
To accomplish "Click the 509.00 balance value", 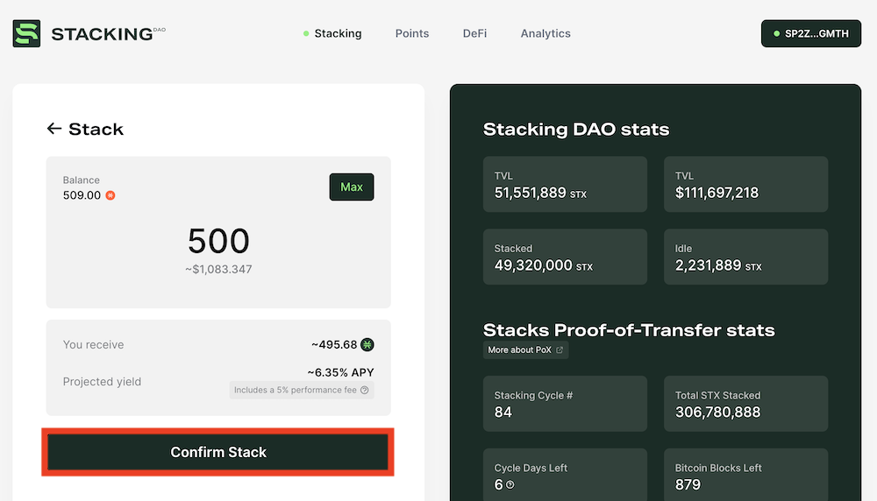I will click(x=82, y=195).
